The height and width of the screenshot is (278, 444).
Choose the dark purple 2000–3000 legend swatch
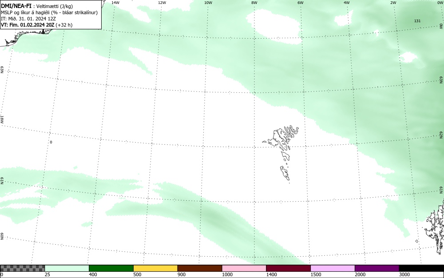tap(377, 268)
